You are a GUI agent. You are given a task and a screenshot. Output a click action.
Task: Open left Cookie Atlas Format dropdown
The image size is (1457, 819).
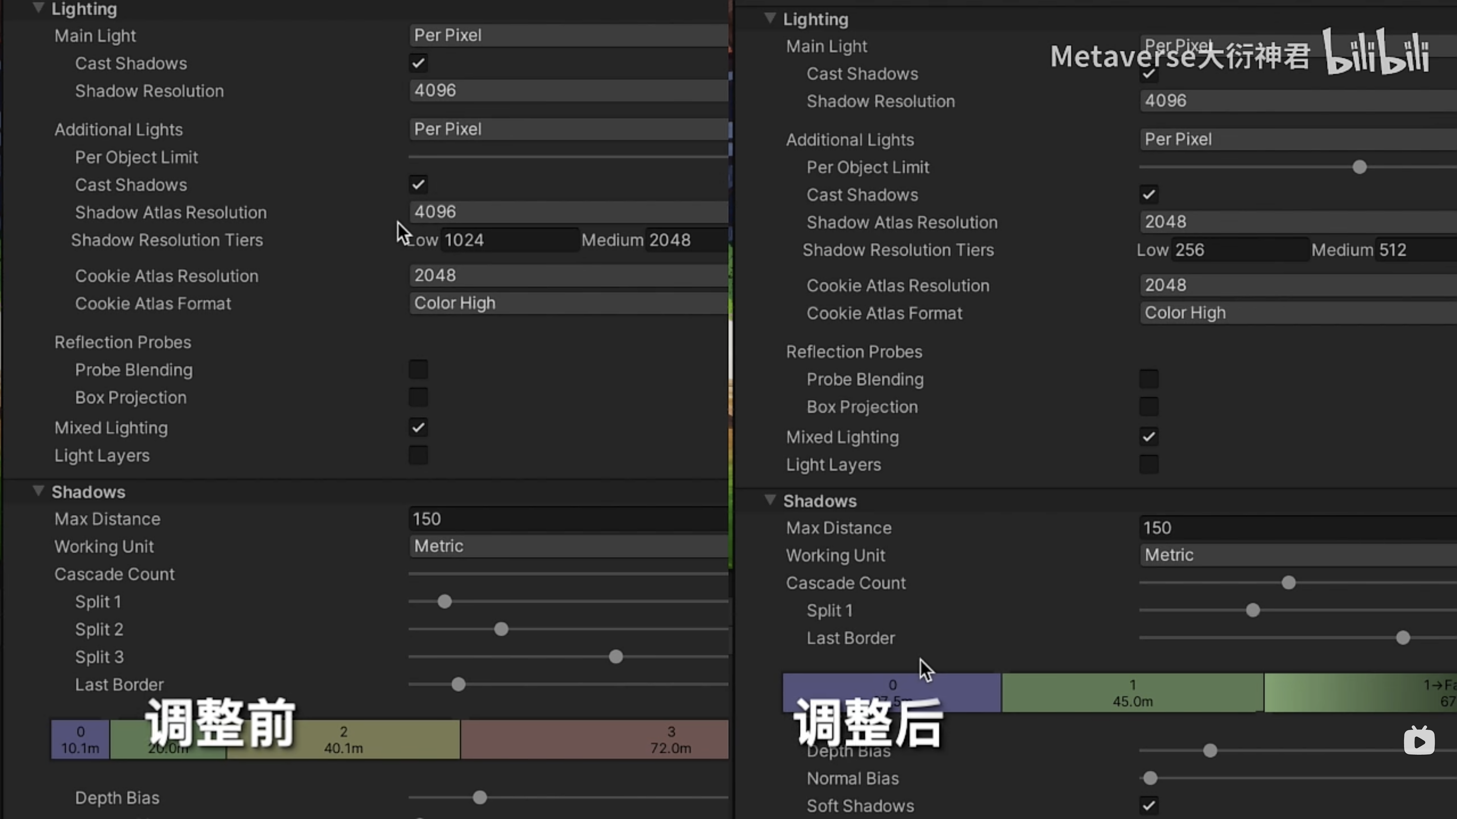pyautogui.click(x=569, y=303)
